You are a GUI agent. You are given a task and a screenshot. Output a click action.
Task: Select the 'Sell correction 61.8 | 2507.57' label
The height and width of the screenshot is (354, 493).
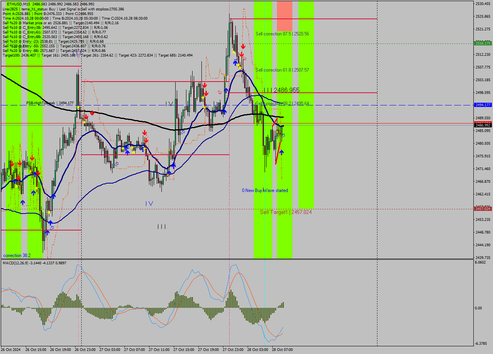pos(282,70)
